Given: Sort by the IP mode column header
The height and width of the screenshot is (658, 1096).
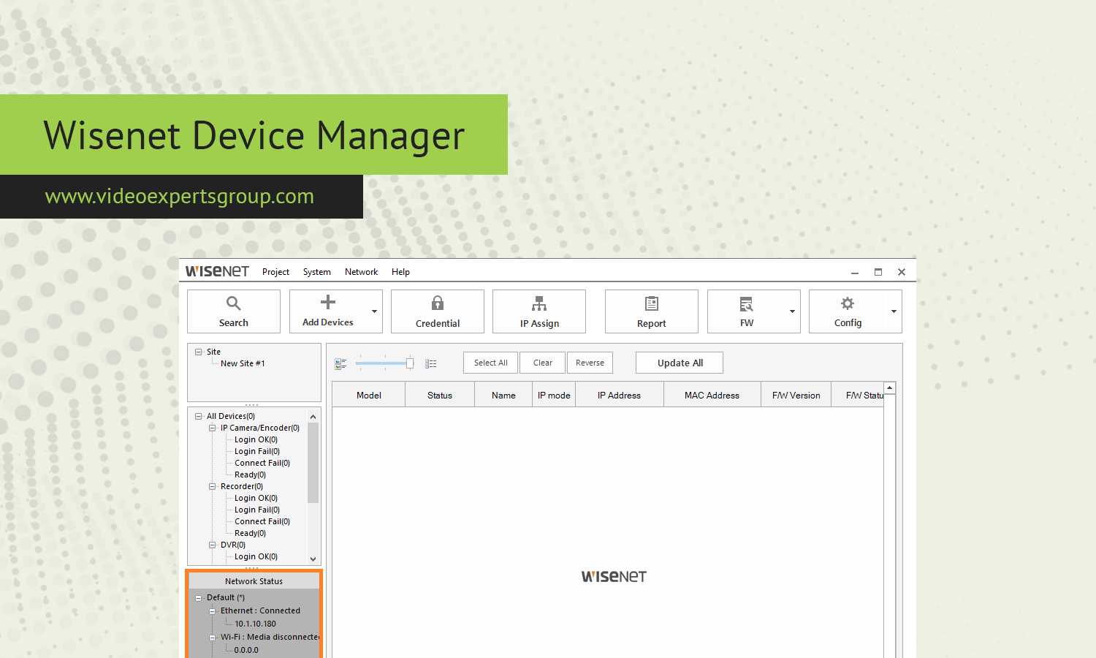Looking at the screenshot, I should [x=554, y=395].
